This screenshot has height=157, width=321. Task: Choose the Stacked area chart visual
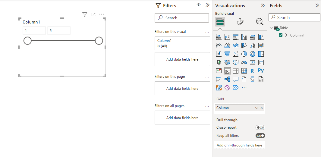pyautogui.click(x=236, y=46)
